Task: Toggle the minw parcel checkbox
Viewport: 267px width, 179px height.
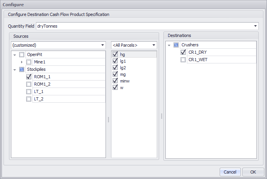Action: point(115,81)
